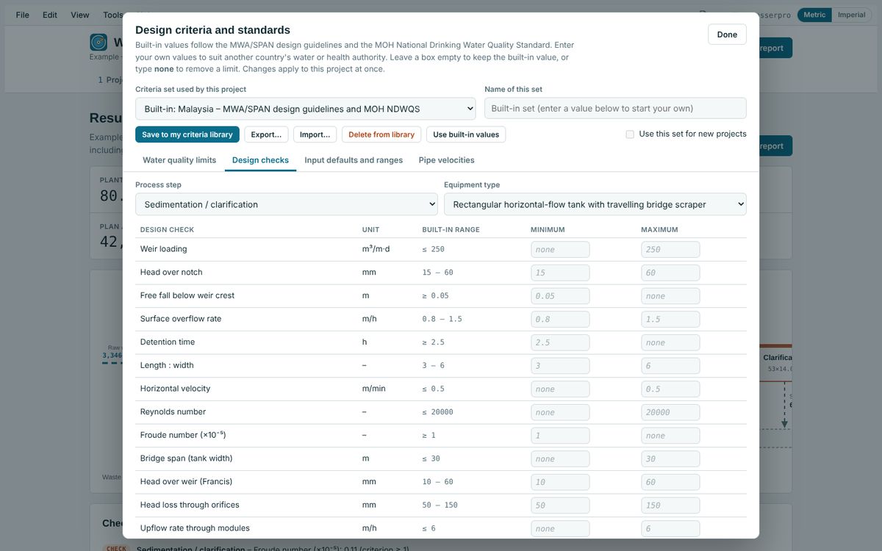The image size is (882, 551).
Task: Click Save to my criteria library
Action: pyautogui.click(x=187, y=134)
